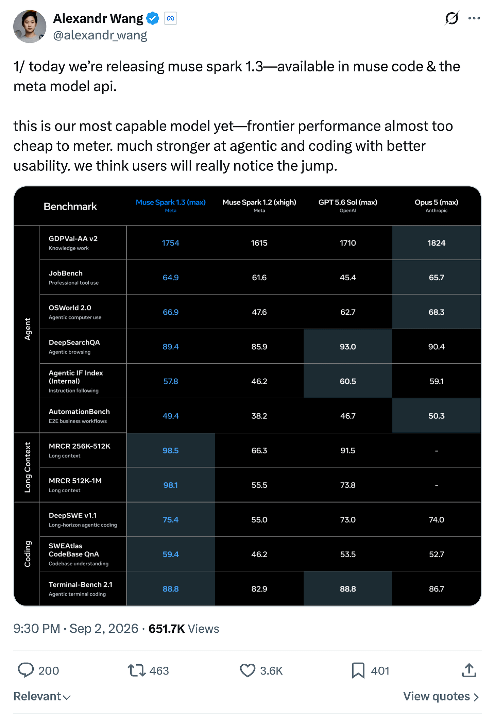Image resolution: width=495 pixels, height=714 pixels.
Task: Click the chevron next to View quotes
Action: tap(476, 697)
